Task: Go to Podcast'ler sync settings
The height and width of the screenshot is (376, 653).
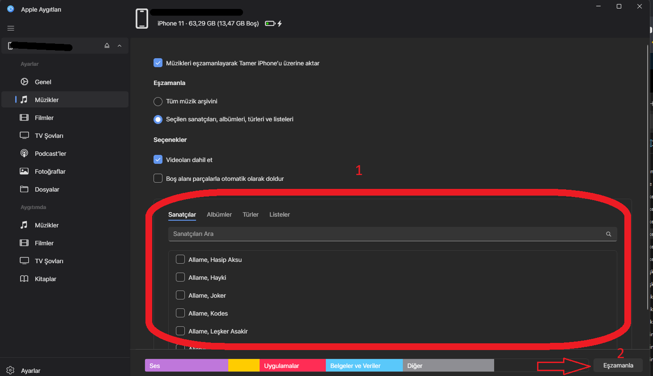Action: [65, 154]
